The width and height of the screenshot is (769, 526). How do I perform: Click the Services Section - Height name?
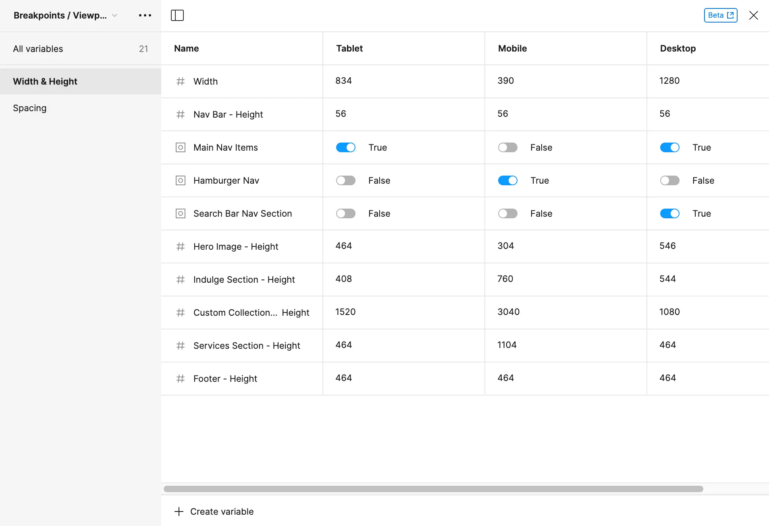coord(247,346)
